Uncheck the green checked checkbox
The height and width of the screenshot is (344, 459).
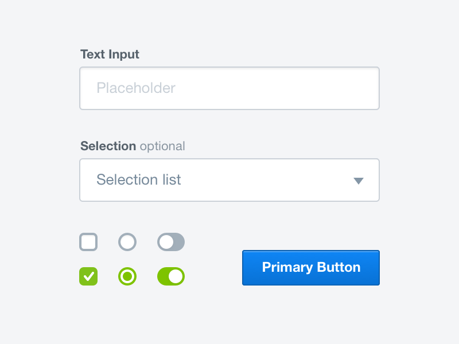88,276
